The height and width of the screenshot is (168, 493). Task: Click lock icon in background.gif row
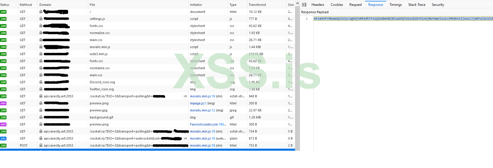[x=41, y=117]
